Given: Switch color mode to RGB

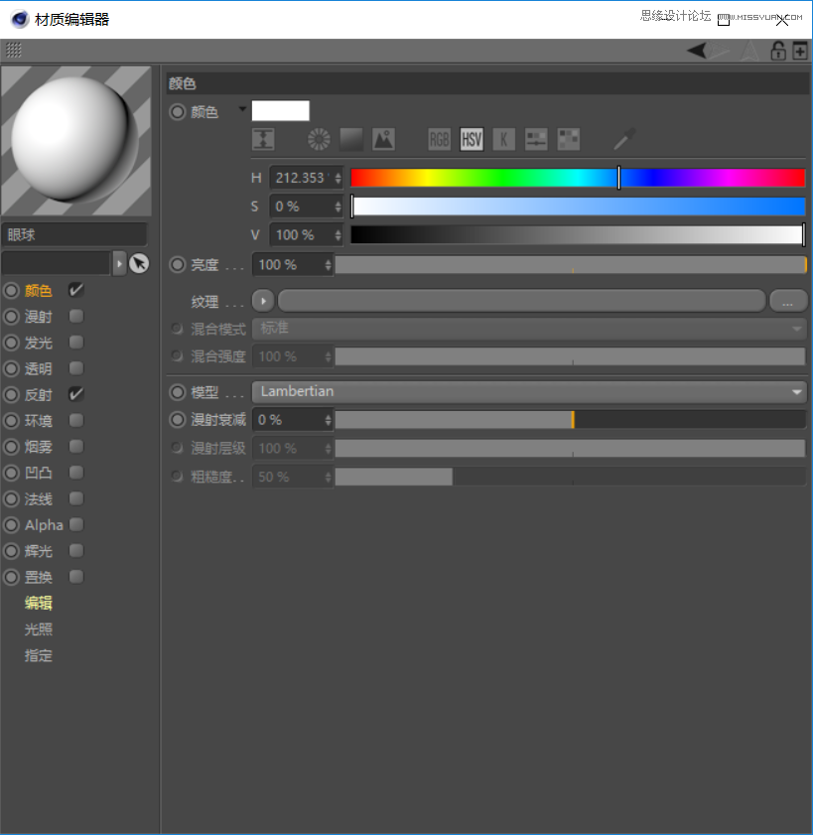Looking at the screenshot, I should pos(439,139).
